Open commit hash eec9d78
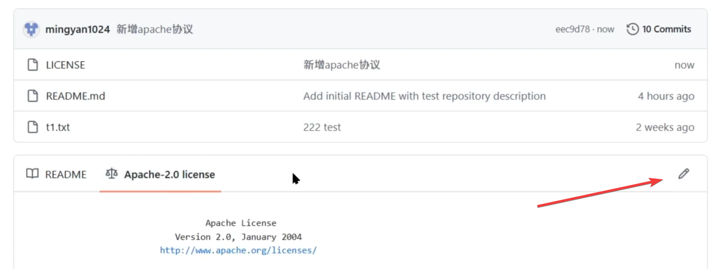 [572, 29]
